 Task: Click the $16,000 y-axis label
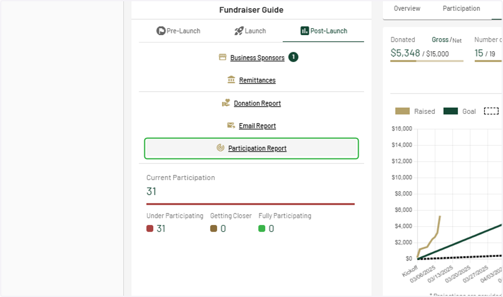(x=401, y=129)
